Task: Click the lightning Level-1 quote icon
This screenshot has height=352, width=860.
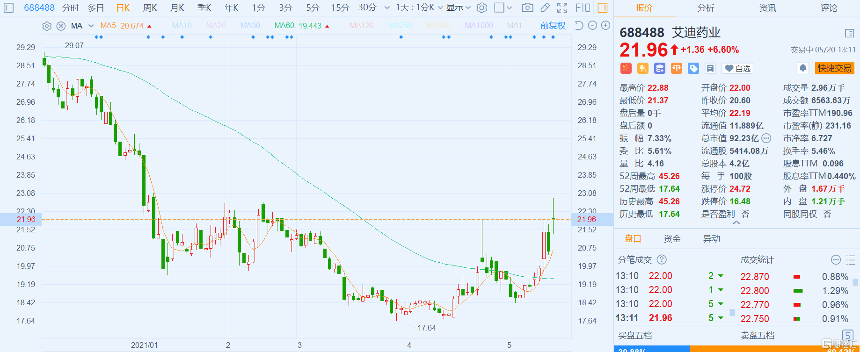Action: coord(643,68)
